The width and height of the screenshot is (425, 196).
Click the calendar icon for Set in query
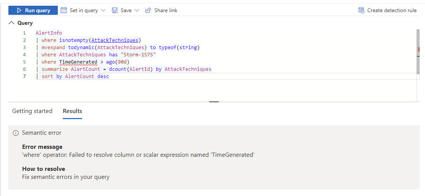(x=64, y=10)
